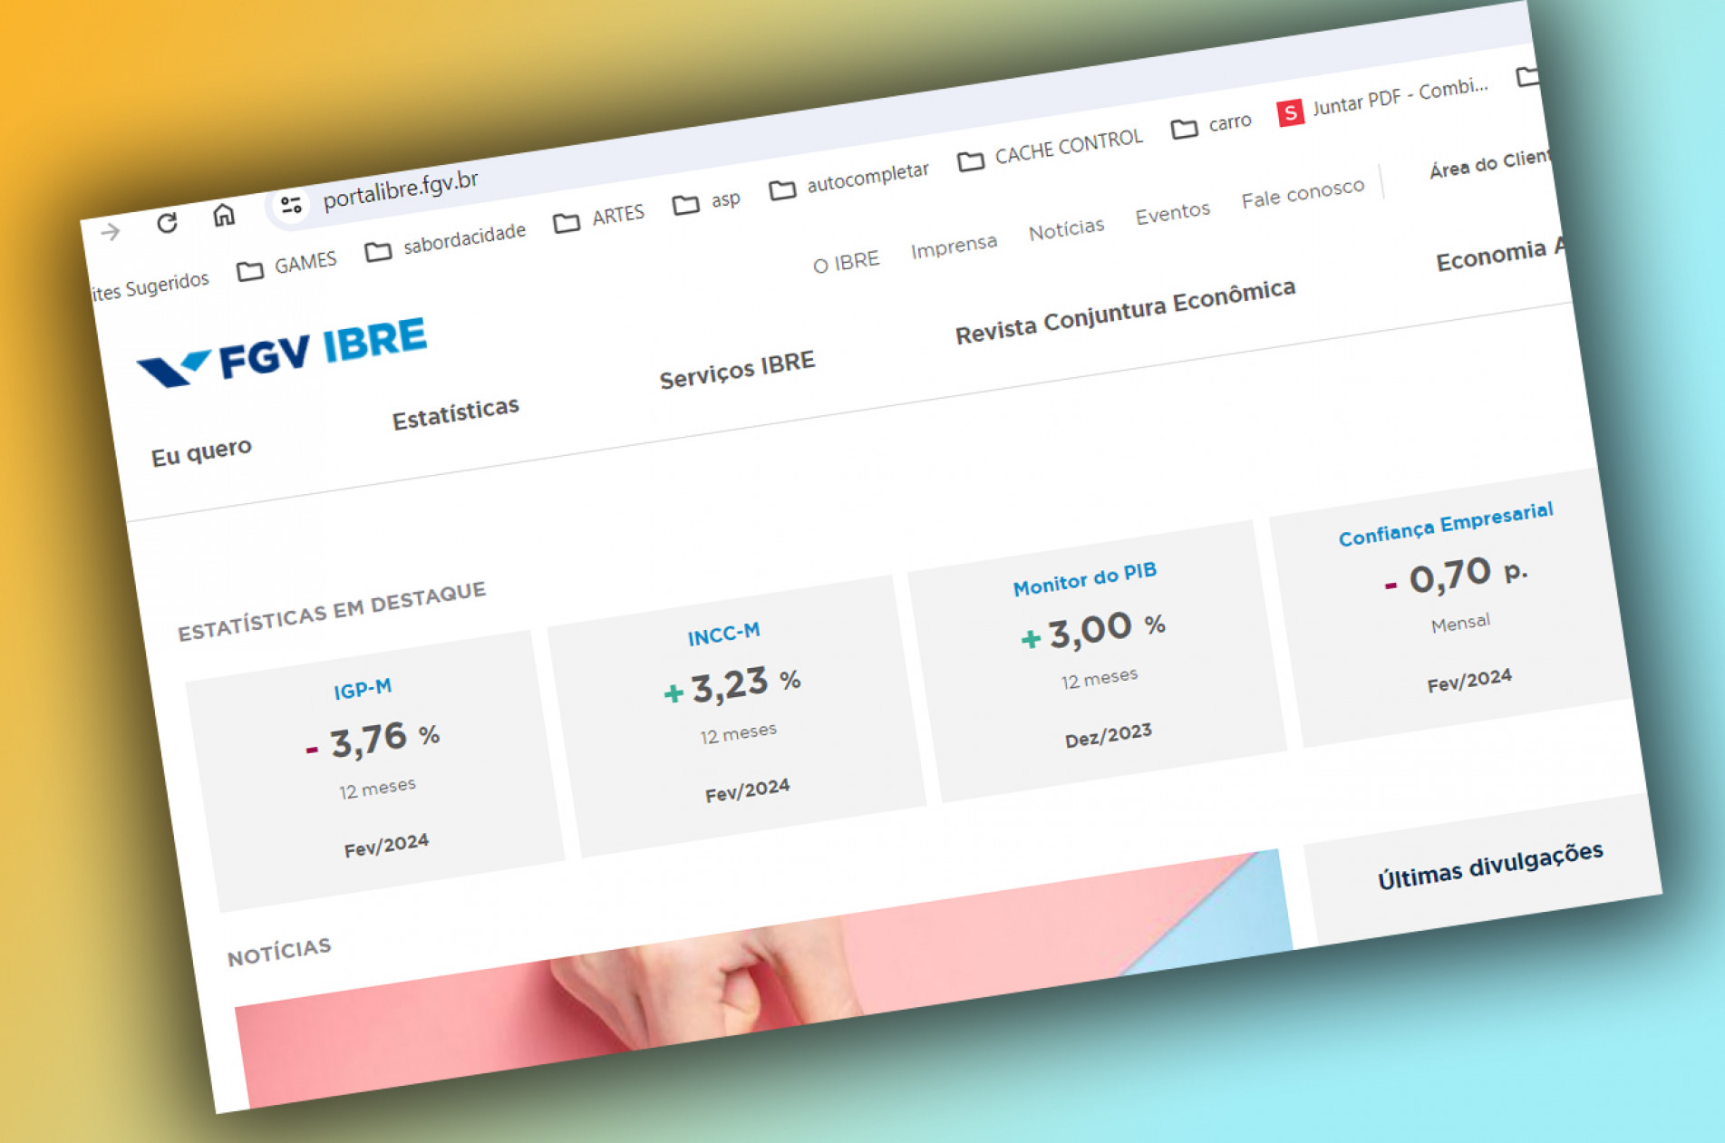Open the ARTES bookmark folder
This screenshot has width=1725, height=1143.
pos(599,218)
